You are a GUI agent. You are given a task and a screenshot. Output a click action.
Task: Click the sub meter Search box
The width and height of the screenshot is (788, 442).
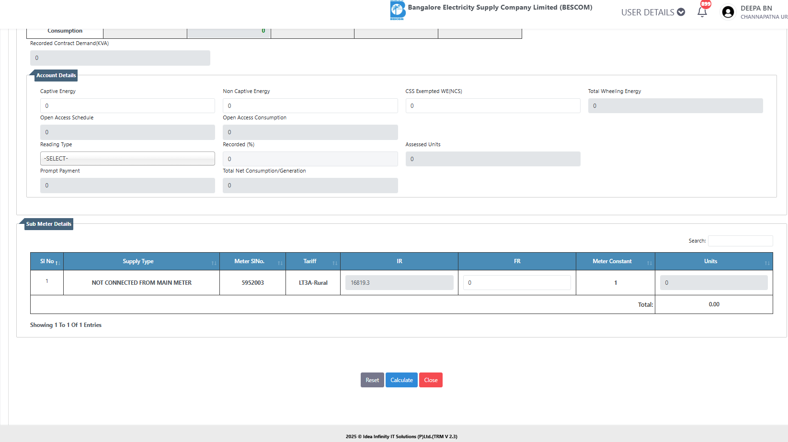pyautogui.click(x=740, y=241)
